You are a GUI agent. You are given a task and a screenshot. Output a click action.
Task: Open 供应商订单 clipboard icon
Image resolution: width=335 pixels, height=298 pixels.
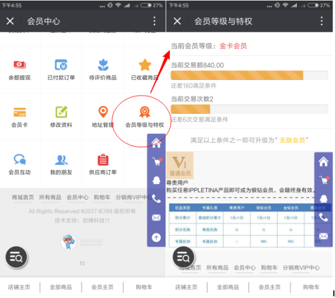point(103,159)
